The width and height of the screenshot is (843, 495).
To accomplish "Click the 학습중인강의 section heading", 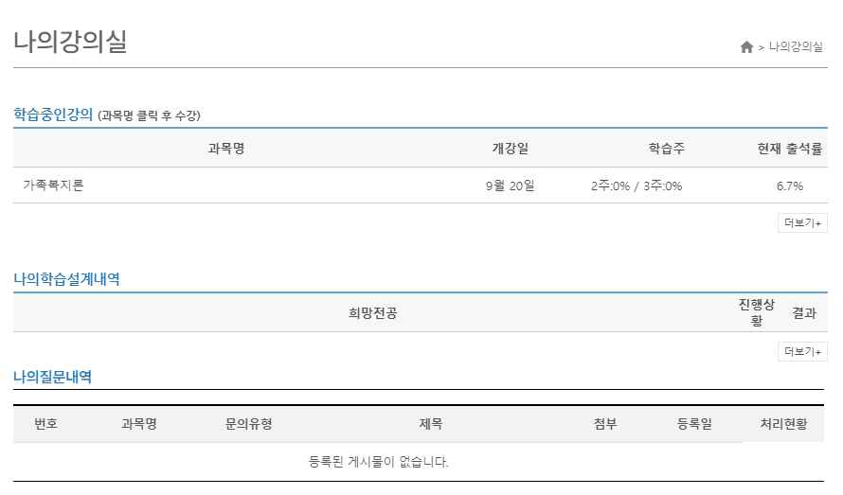I will pos(53,115).
